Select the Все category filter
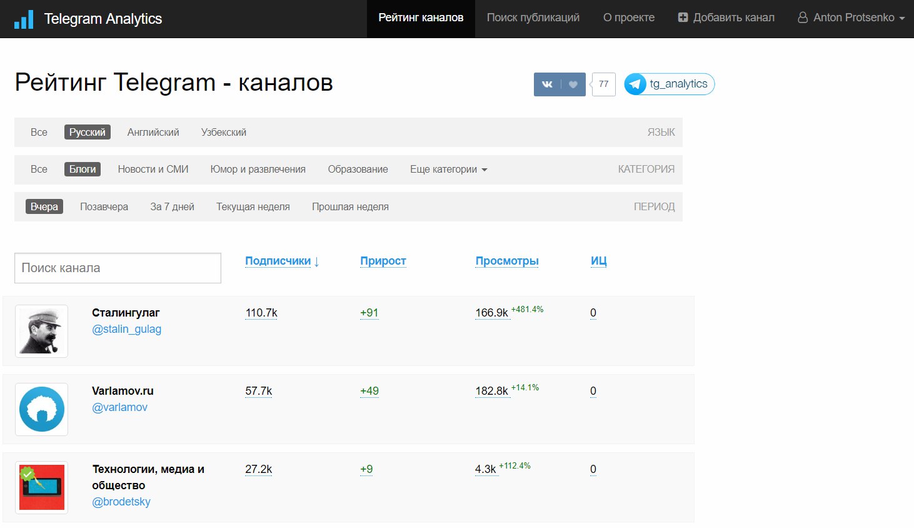 [x=39, y=170]
